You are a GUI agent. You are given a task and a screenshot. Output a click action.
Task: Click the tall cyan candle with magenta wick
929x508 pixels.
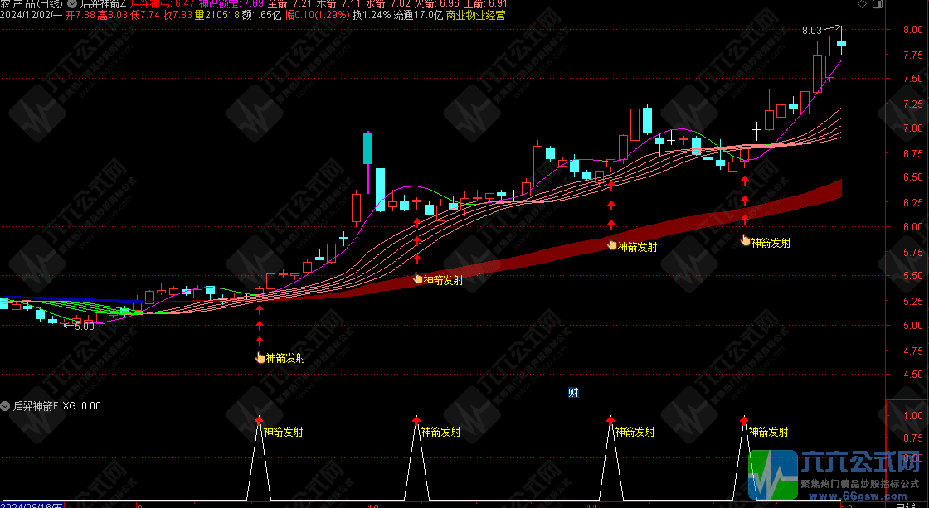pos(367,149)
